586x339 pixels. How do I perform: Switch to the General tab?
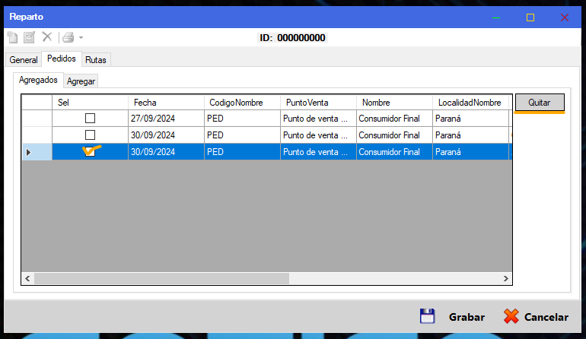tap(23, 60)
